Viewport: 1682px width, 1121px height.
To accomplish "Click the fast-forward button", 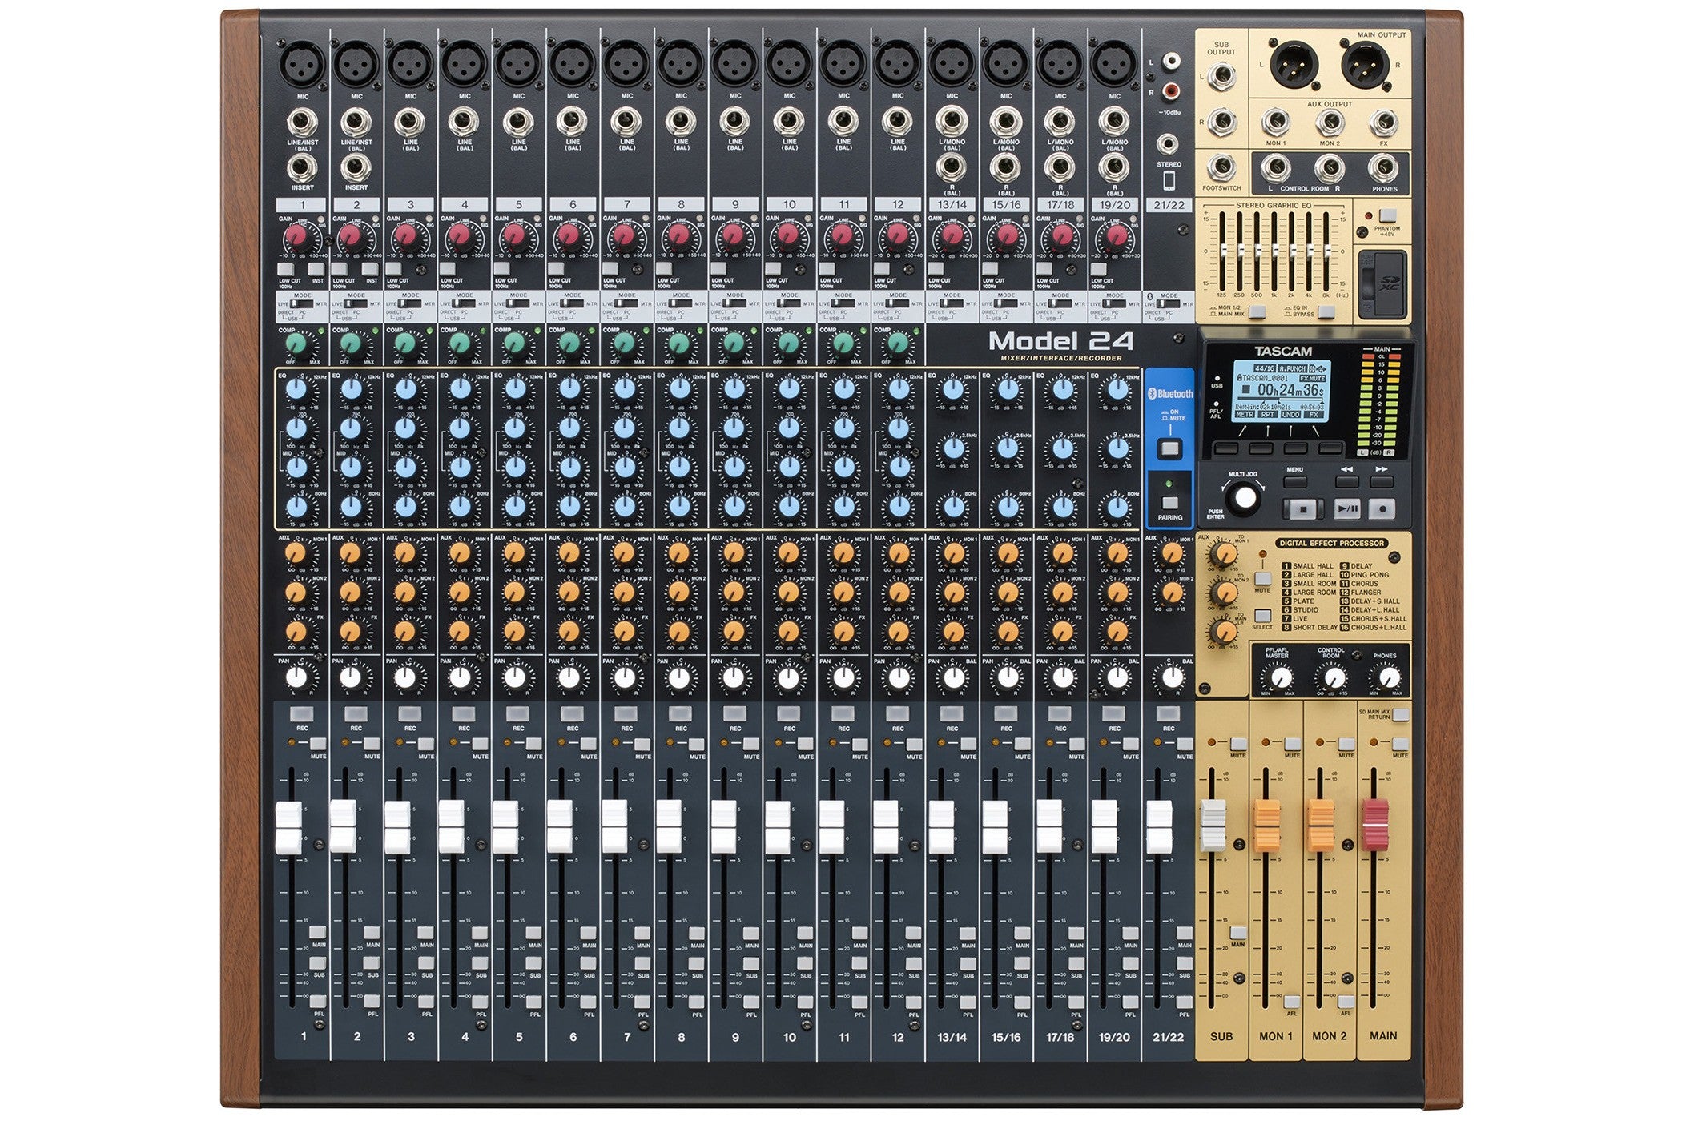I will (x=1382, y=481).
